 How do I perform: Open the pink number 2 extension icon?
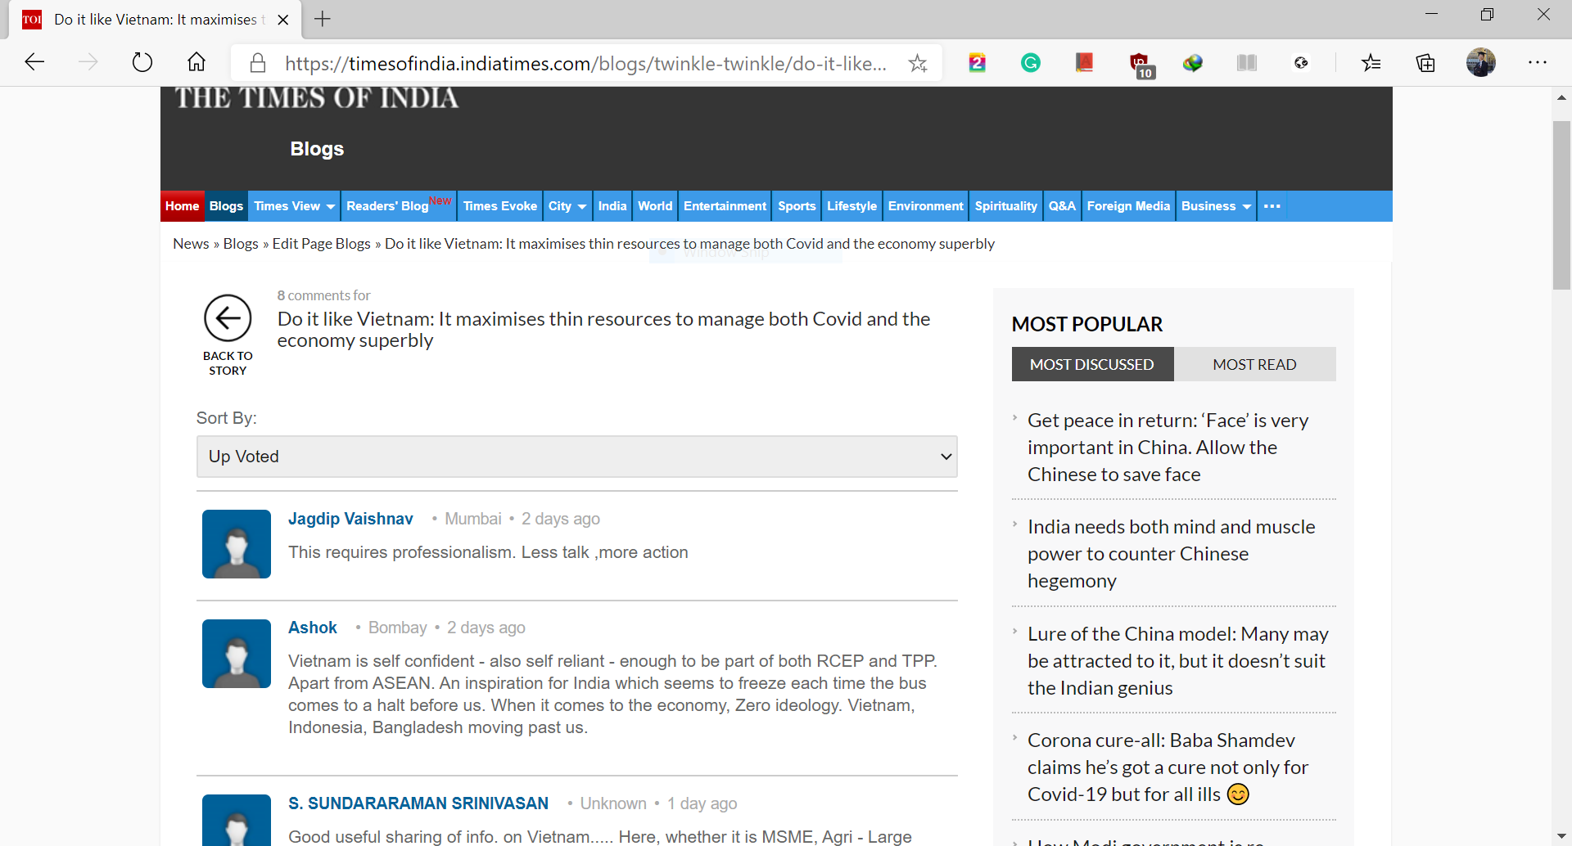(x=977, y=63)
